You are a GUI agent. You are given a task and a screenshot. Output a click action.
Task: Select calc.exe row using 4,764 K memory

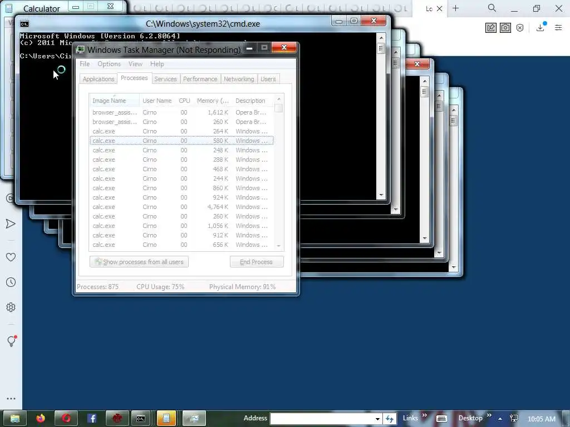[181, 207]
